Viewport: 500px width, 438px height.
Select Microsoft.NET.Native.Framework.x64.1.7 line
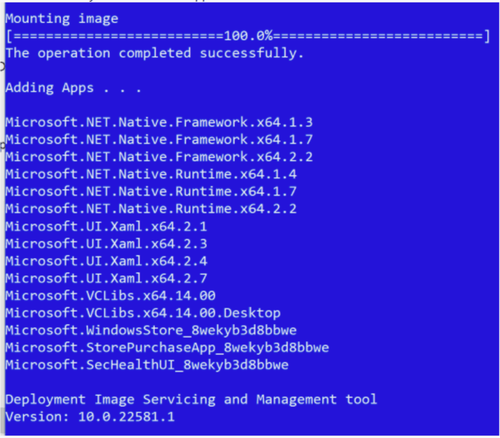click(159, 139)
